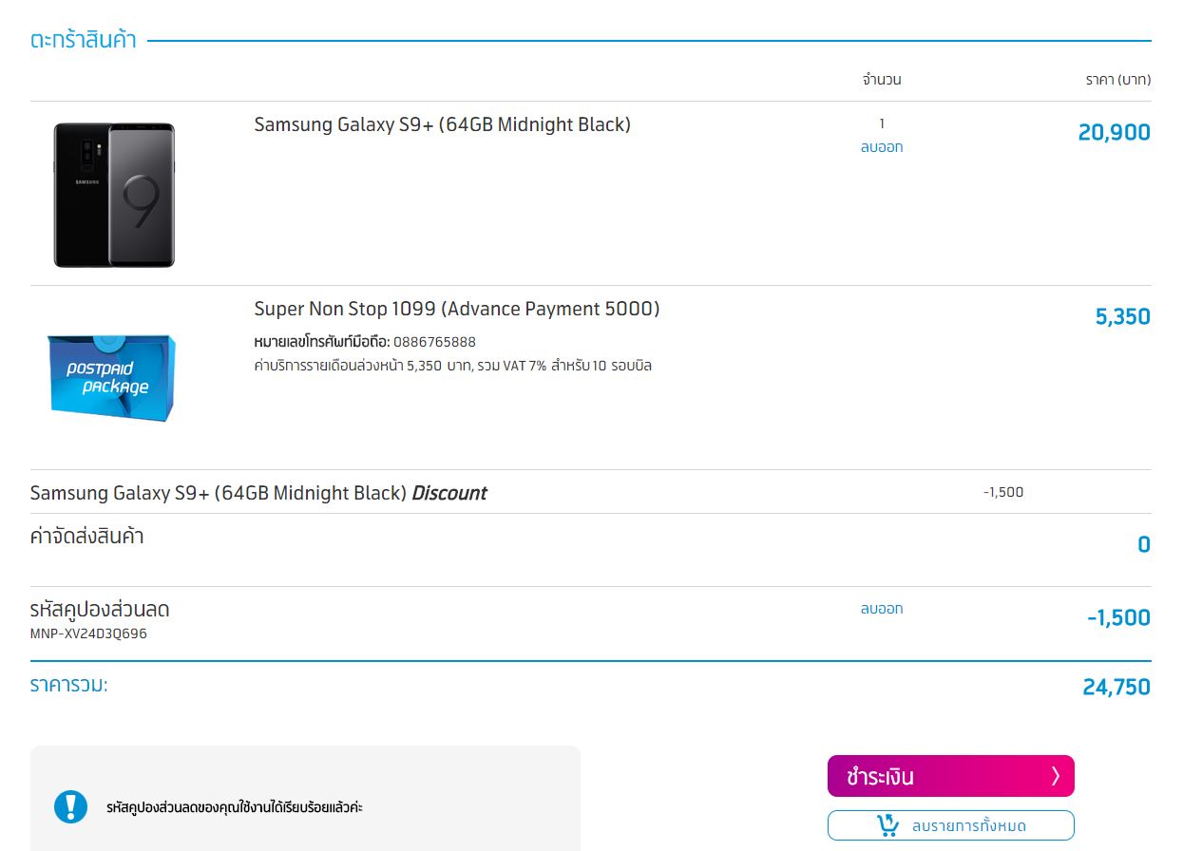The image size is (1202, 851).
Task: Click the Samsung Galaxy S9+ Discount row label
Action: tap(258, 493)
